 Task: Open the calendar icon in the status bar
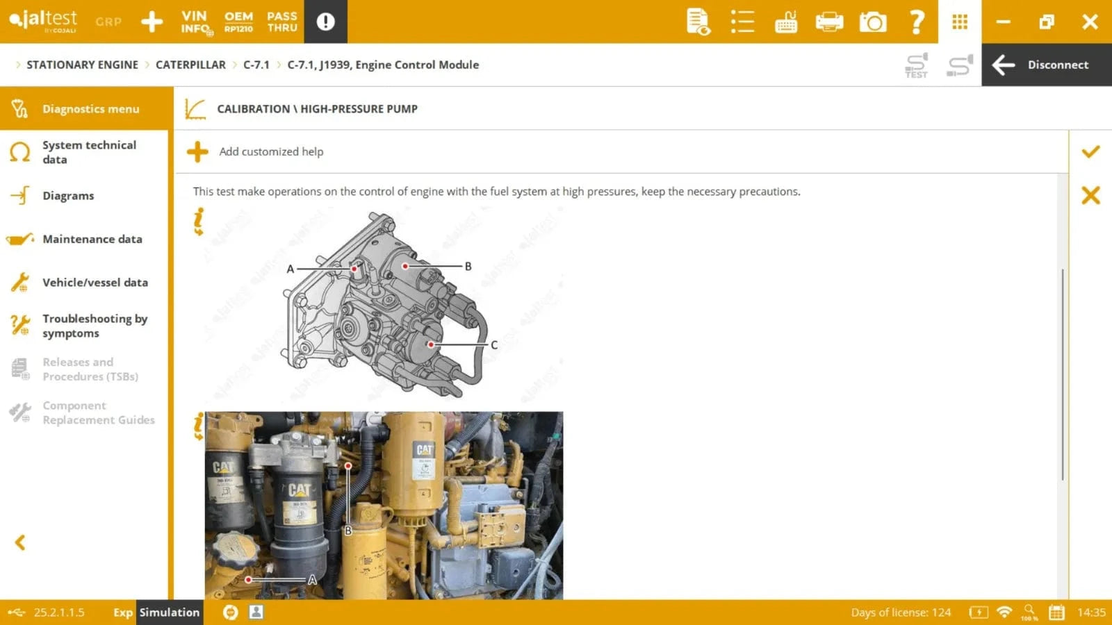[1057, 611]
